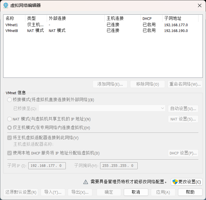Click the 名称 column header
Viewport: 206px width, 200px height.
(14, 18)
